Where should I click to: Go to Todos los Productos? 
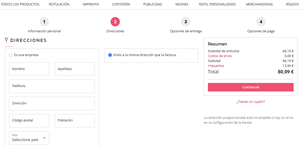coord(20,4)
